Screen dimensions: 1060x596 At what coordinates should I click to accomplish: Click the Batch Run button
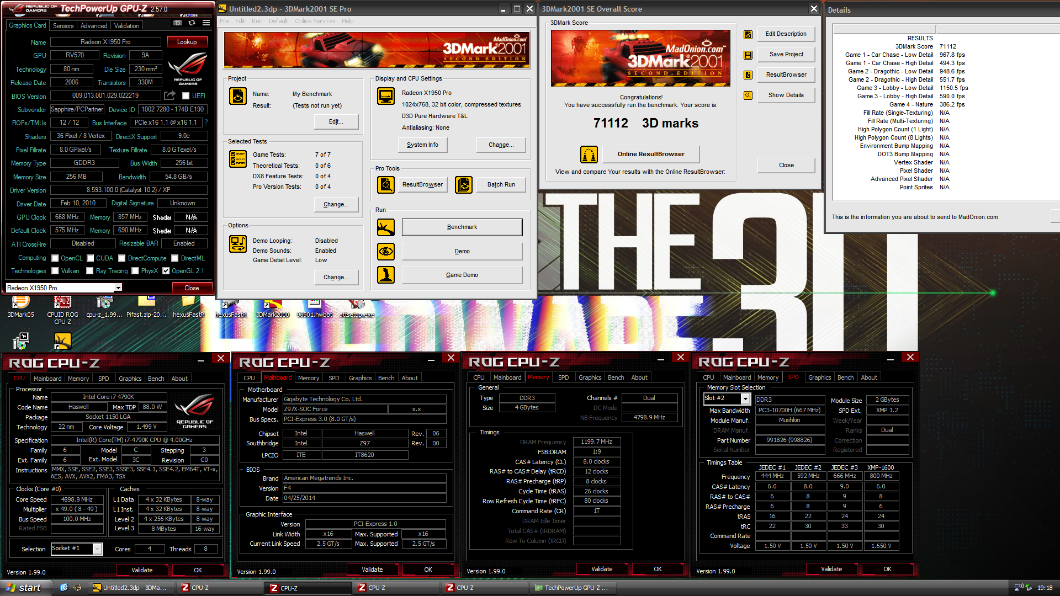501,185
